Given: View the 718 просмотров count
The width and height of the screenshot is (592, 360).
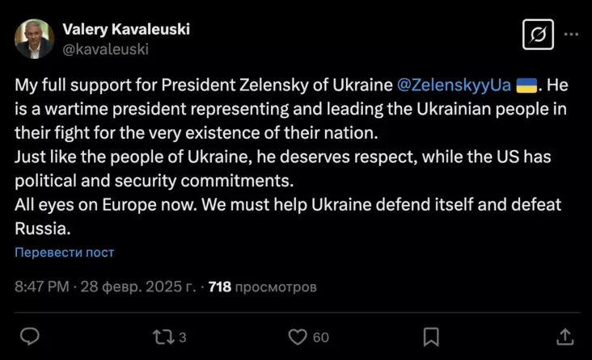Looking at the screenshot, I should click(262, 287).
